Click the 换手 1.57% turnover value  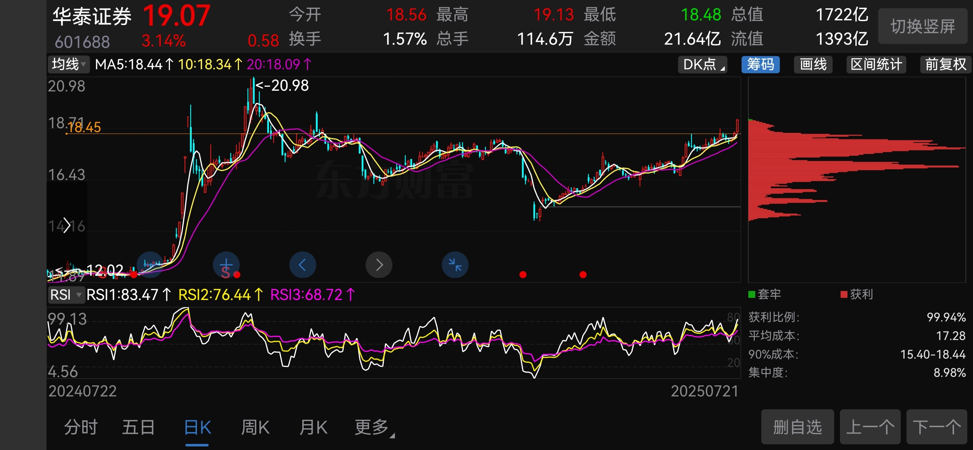405,39
